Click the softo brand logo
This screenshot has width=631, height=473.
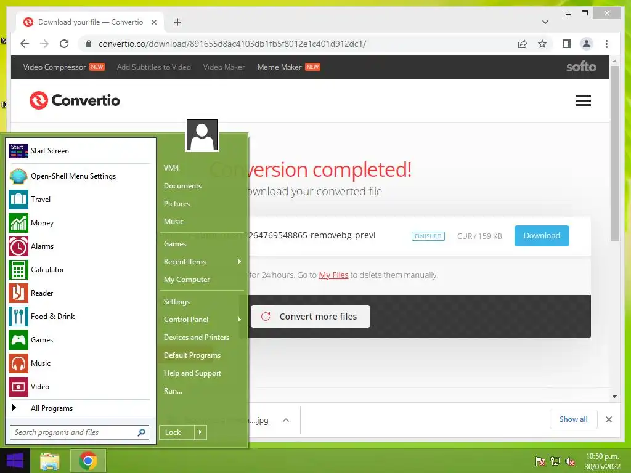(x=581, y=67)
